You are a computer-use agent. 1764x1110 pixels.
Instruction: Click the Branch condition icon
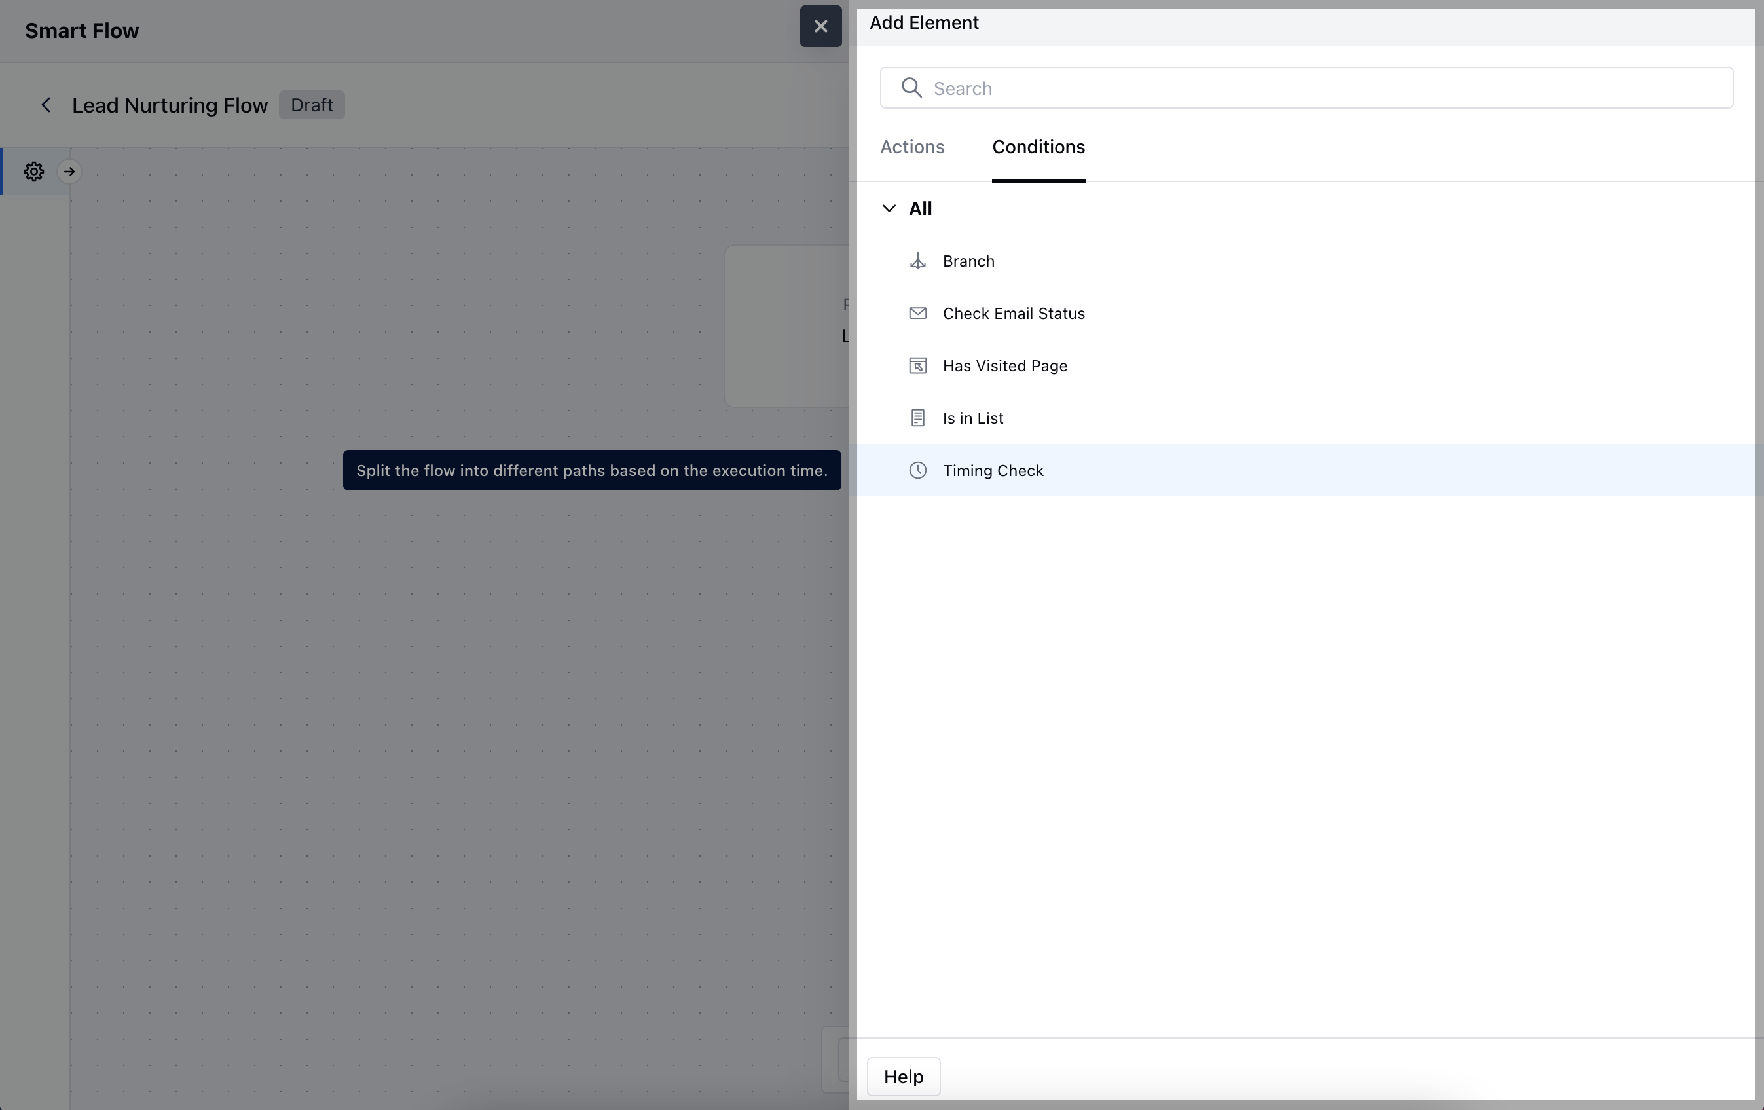click(x=917, y=261)
